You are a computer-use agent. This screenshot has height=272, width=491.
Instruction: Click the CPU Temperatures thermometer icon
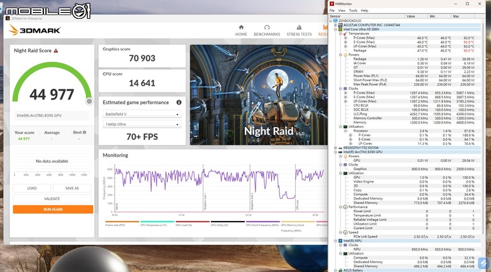pyautogui.click(x=346, y=33)
